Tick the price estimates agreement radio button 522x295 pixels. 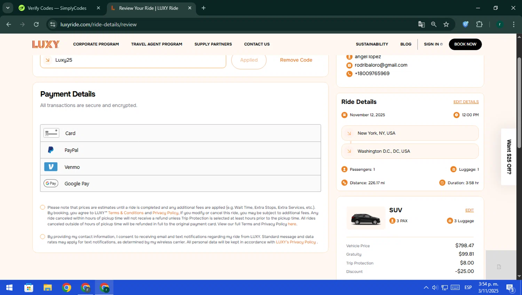click(x=42, y=207)
